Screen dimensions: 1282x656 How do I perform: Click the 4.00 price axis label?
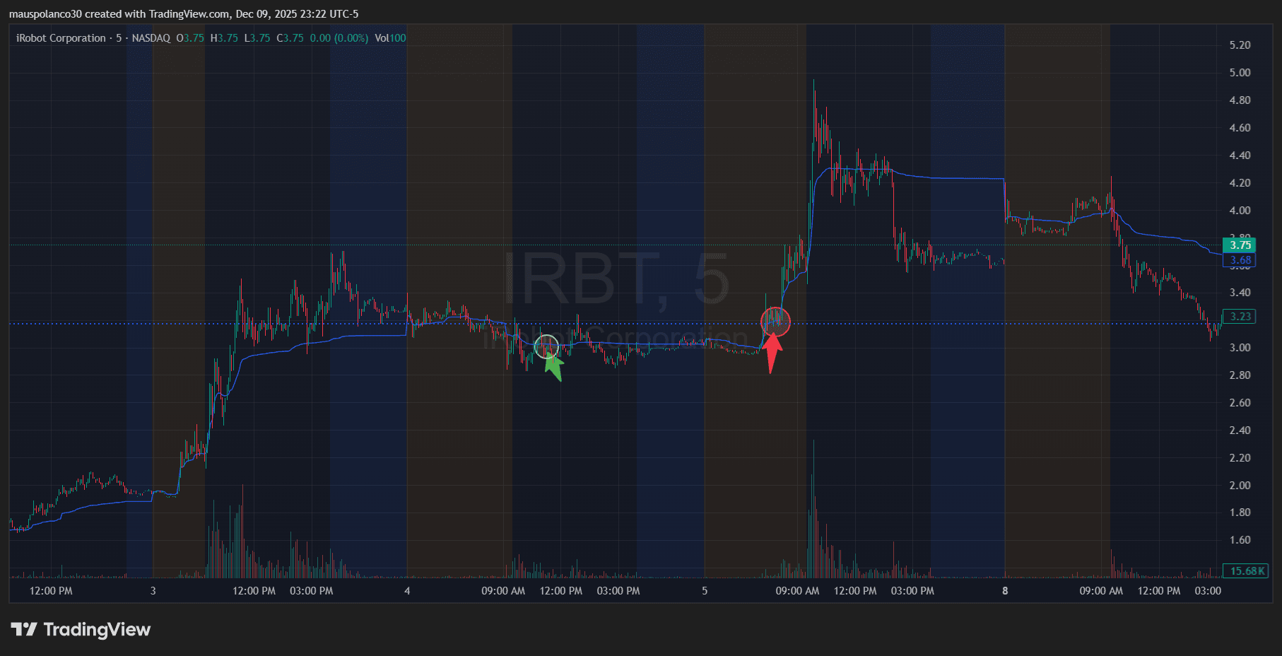(1240, 211)
